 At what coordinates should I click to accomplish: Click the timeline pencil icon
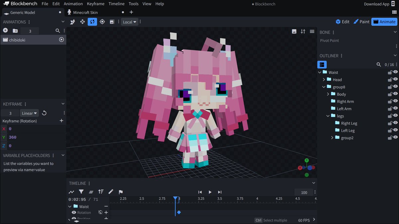(x=111, y=192)
